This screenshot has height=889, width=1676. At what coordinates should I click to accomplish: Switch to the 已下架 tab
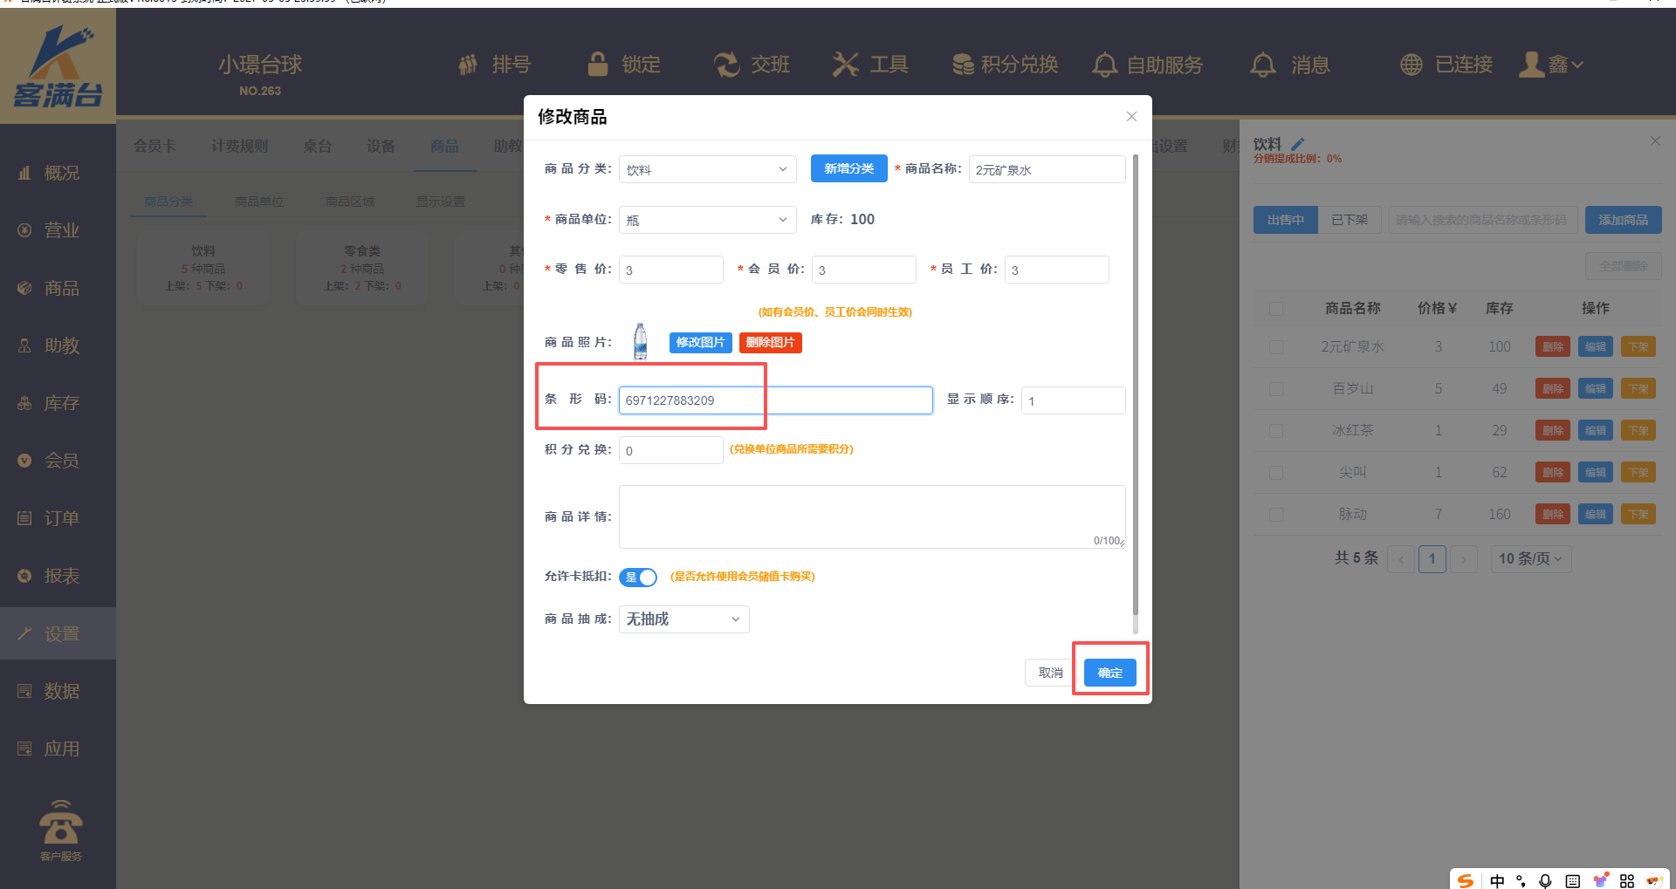click(x=1350, y=220)
